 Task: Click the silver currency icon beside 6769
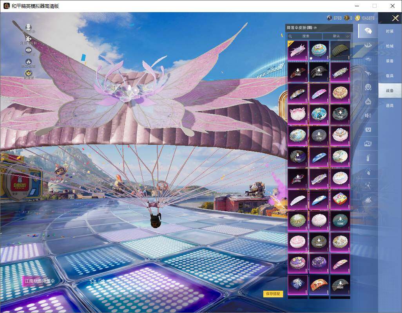click(330, 18)
